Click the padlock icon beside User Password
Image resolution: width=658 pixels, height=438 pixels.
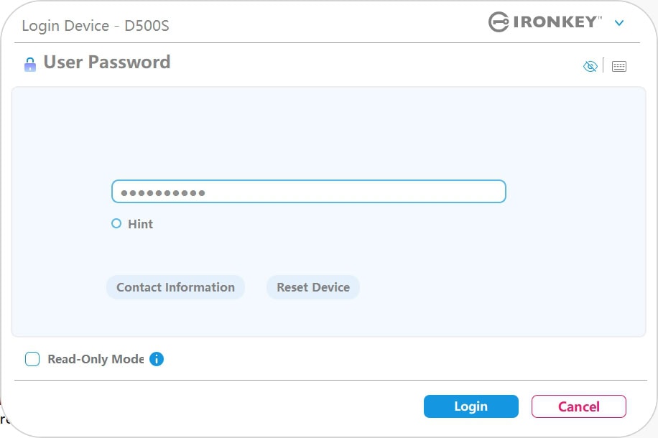29,65
